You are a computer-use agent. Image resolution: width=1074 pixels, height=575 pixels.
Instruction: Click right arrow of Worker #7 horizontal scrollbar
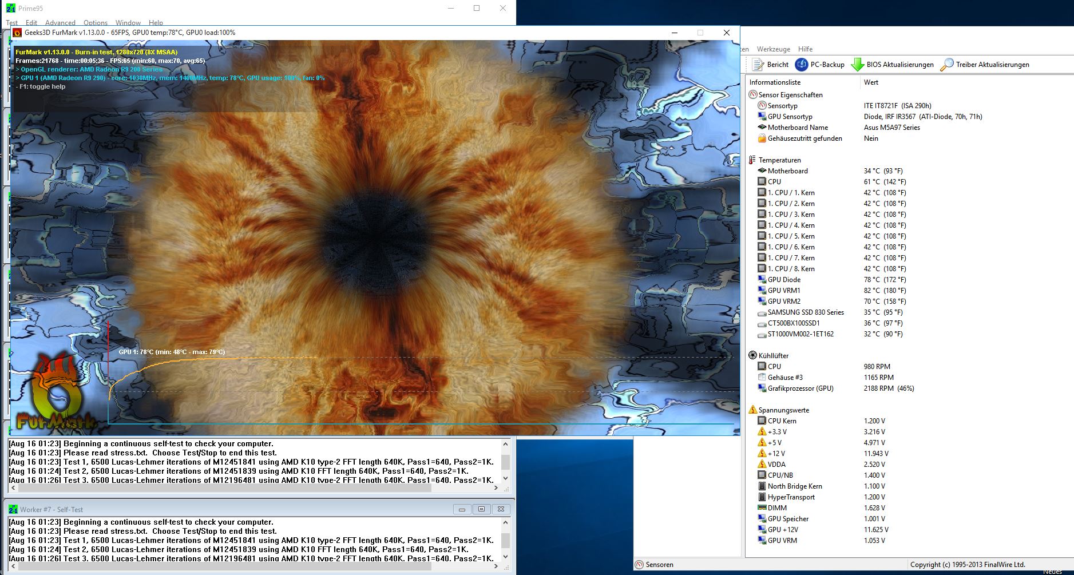coord(497,566)
